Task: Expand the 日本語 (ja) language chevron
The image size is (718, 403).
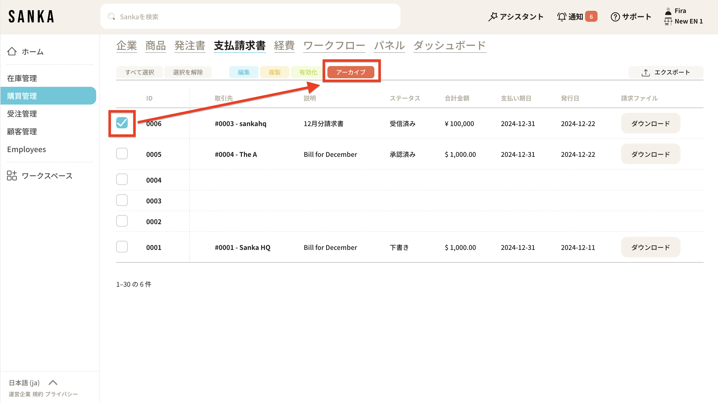Action: coord(53,382)
